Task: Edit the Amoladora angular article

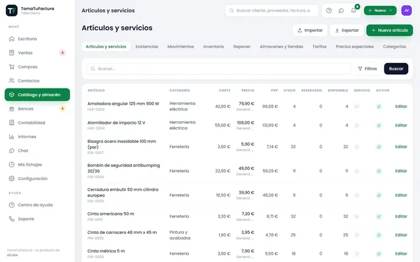Action: 401,106
